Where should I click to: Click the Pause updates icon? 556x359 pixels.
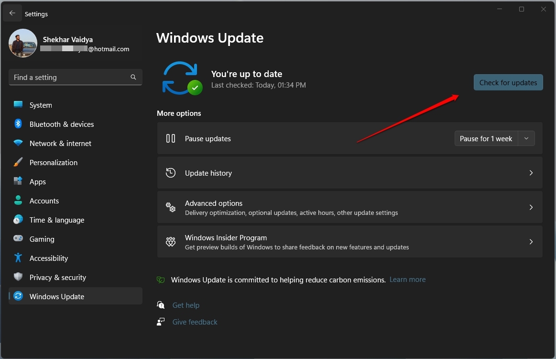click(171, 138)
